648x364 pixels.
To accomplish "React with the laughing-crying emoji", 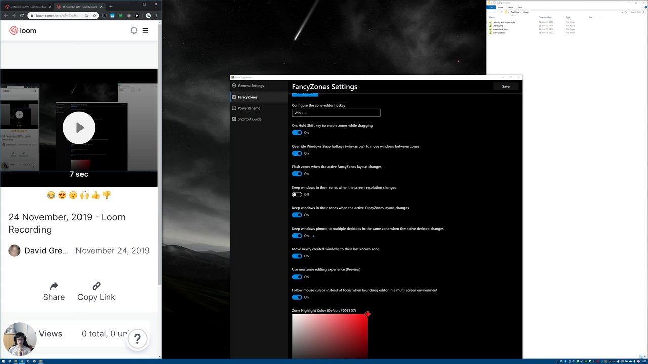I will [x=51, y=195].
